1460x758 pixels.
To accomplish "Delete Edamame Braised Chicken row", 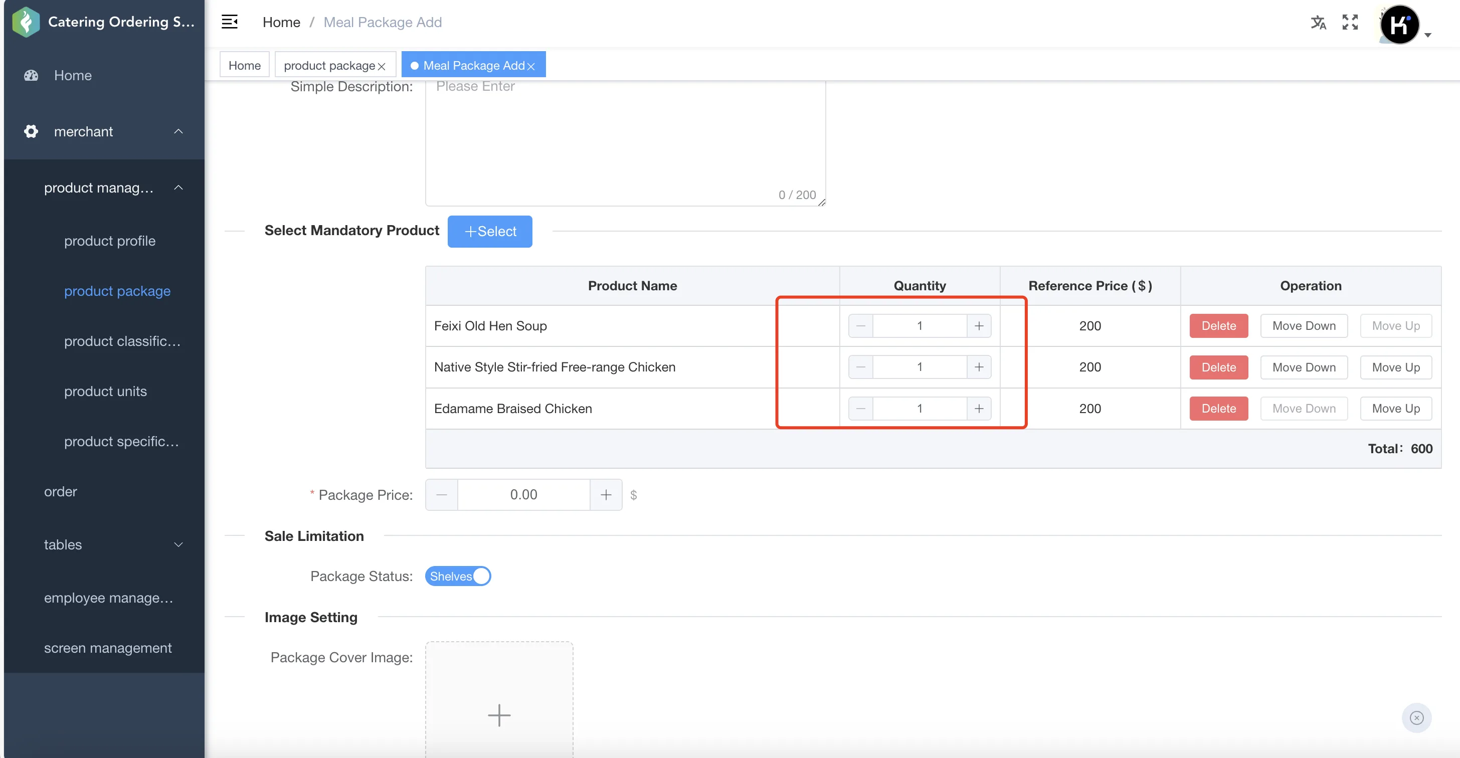I will [x=1218, y=409].
